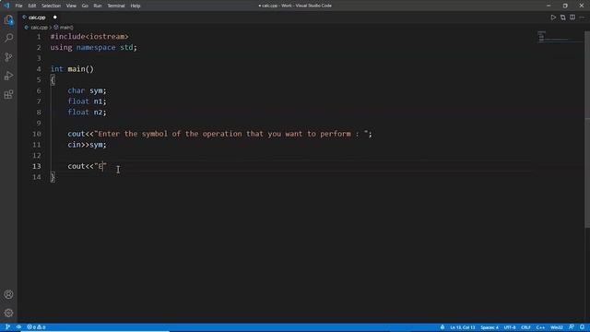
Task: Restore down the Visual Studio Code window
Action: pyautogui.click(x=565, y=6)
